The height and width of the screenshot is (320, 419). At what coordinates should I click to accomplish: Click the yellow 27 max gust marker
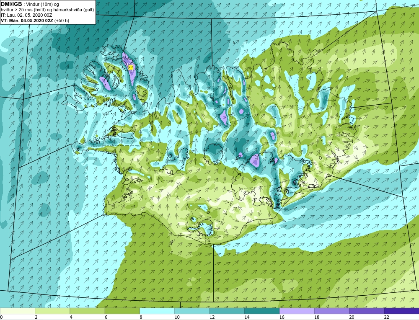(x=131, y=67)
